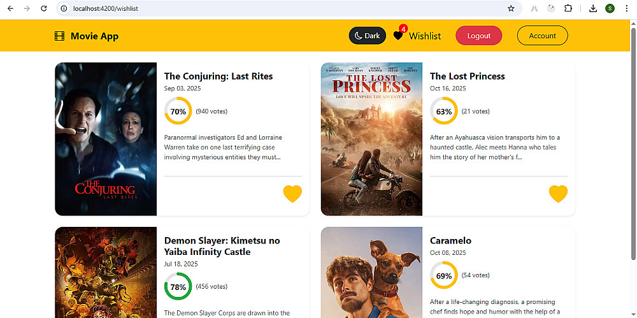
Task: Click the Movie App title in navbar
Action: coord(94,36)
